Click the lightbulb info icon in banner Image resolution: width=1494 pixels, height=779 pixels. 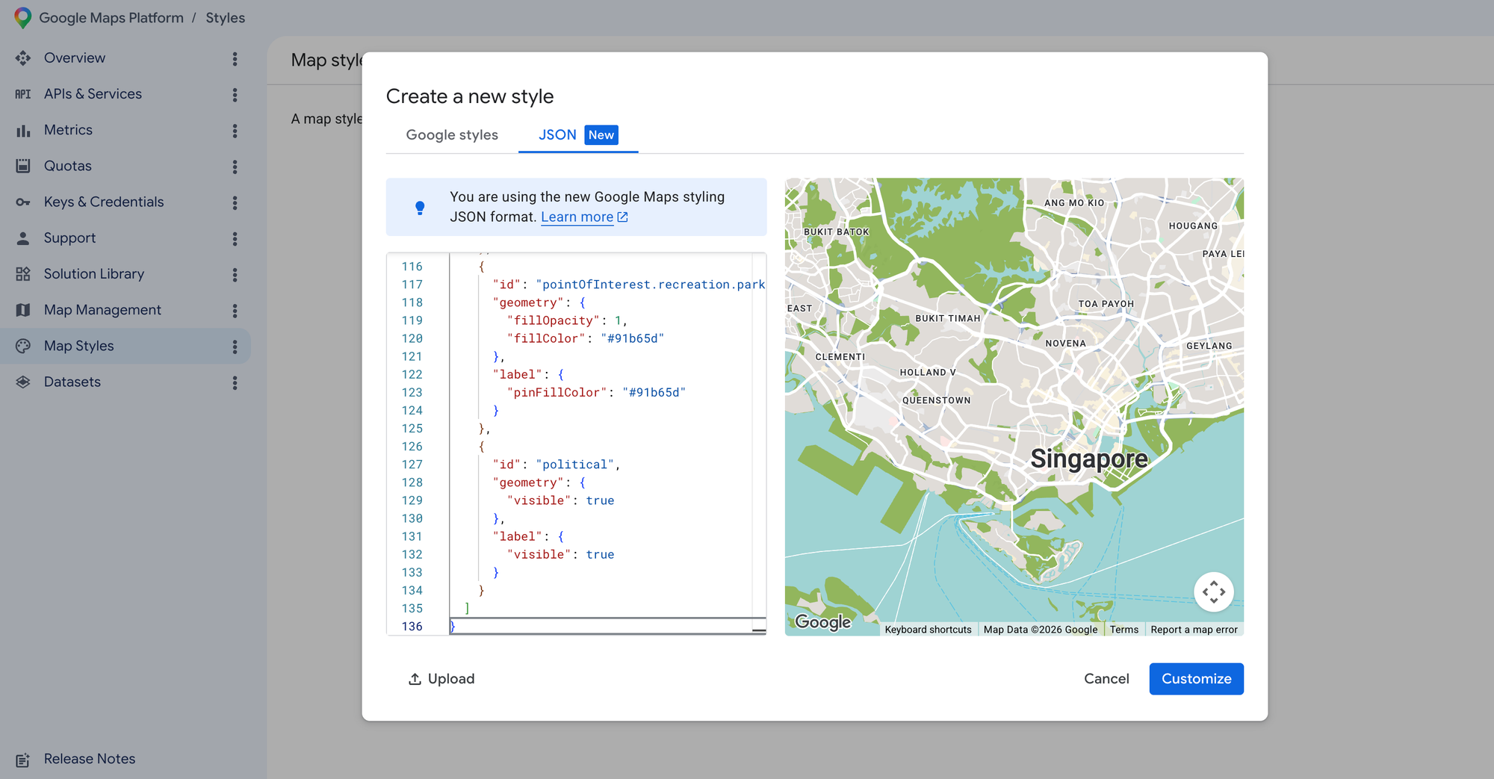tap(420, 208)
